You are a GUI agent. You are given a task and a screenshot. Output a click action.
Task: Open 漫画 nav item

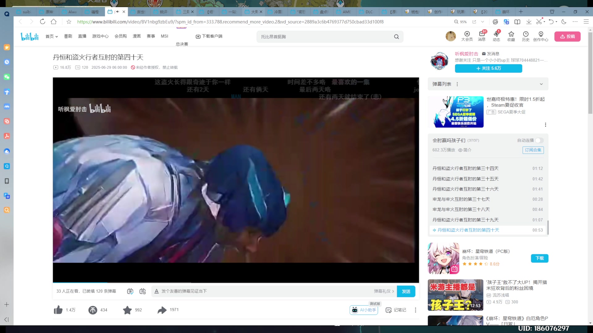(137, 36)
